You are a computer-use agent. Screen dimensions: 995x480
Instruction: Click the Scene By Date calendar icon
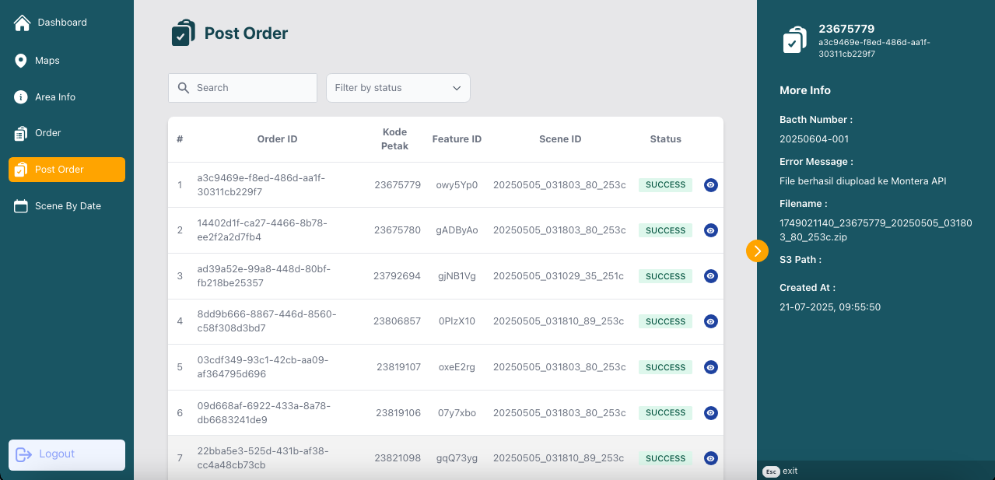21,206
